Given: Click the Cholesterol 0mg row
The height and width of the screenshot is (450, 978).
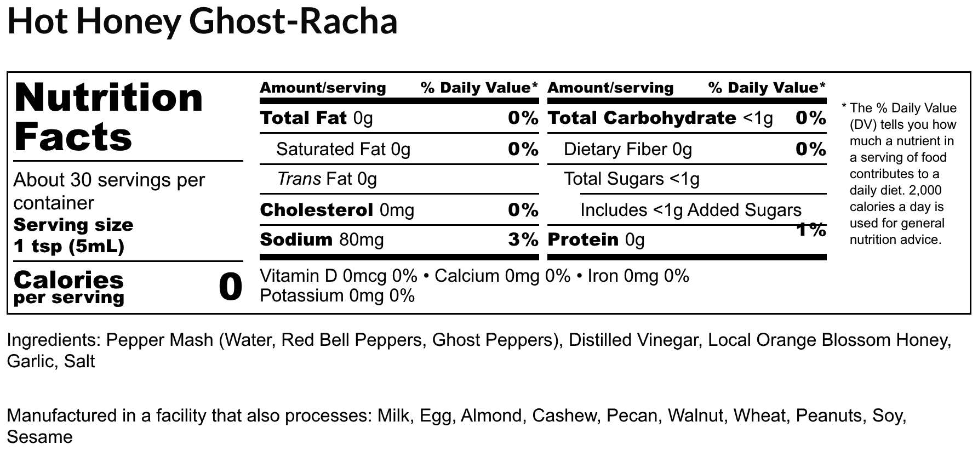Looking at the screenshot, I should coord(337,210).
